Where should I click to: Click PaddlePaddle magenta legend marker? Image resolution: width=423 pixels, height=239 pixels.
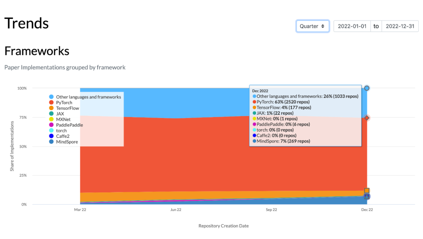pos(51,125)
